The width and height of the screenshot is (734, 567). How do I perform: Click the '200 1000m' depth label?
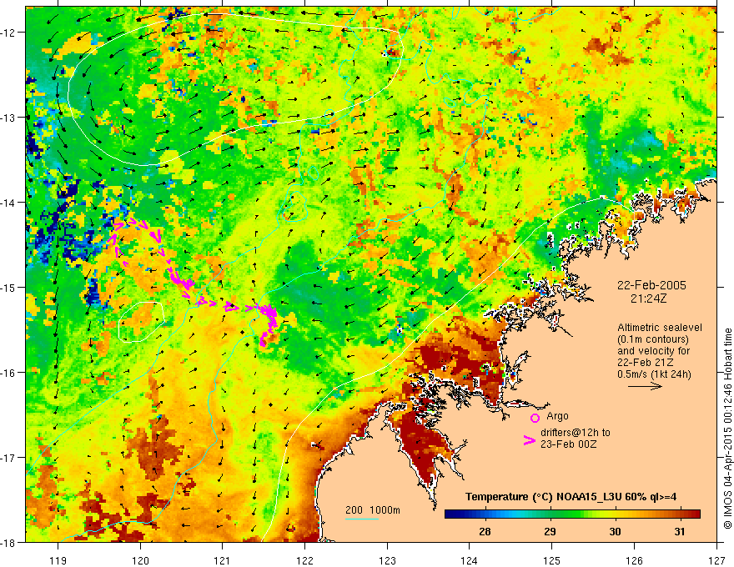[x=373, y=510]
